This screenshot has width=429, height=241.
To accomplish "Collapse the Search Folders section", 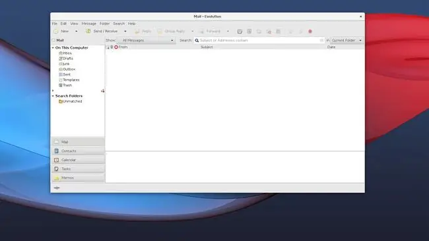I will [53, 96].
